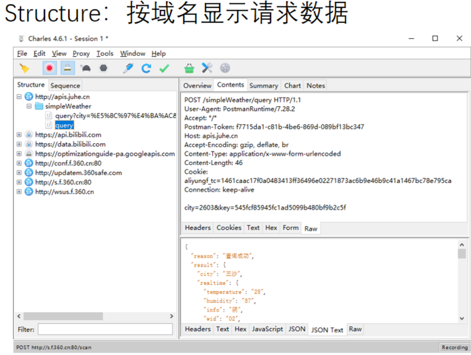Open the Proxy menu
This screenshot has height=355, width=471.
[x=81, y=53]
